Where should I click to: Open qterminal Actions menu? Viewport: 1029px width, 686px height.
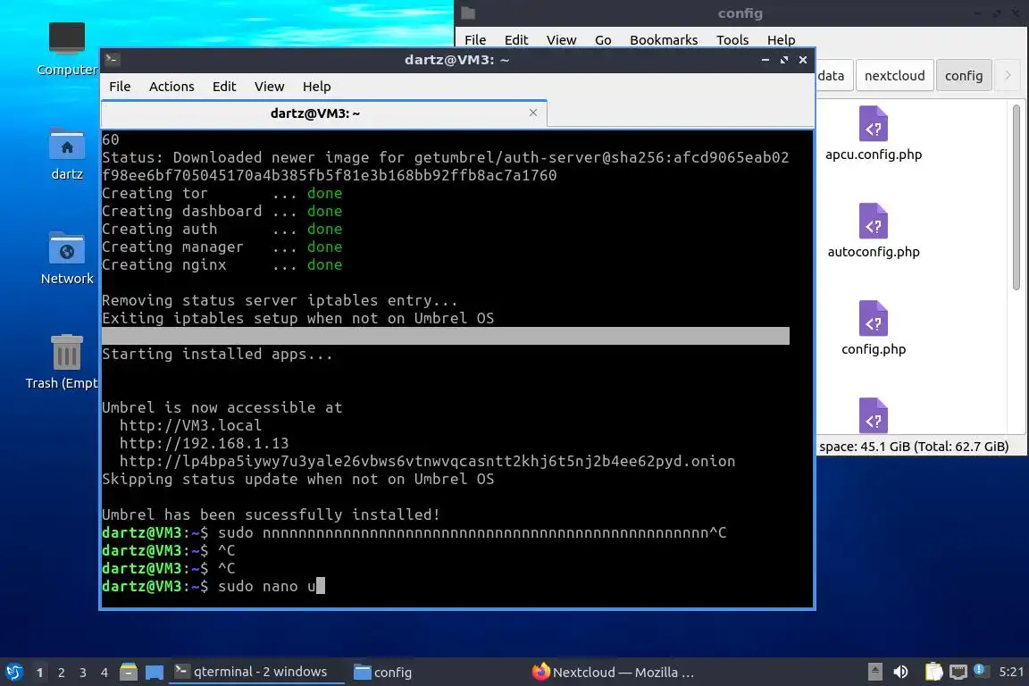pos(171,87)
